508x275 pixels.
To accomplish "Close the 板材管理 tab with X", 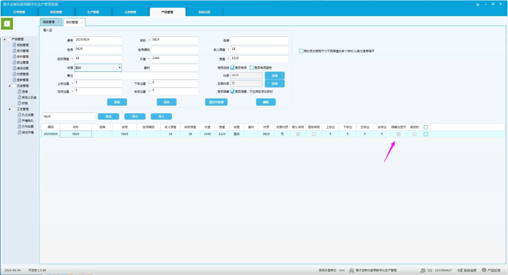I will 82,22.
